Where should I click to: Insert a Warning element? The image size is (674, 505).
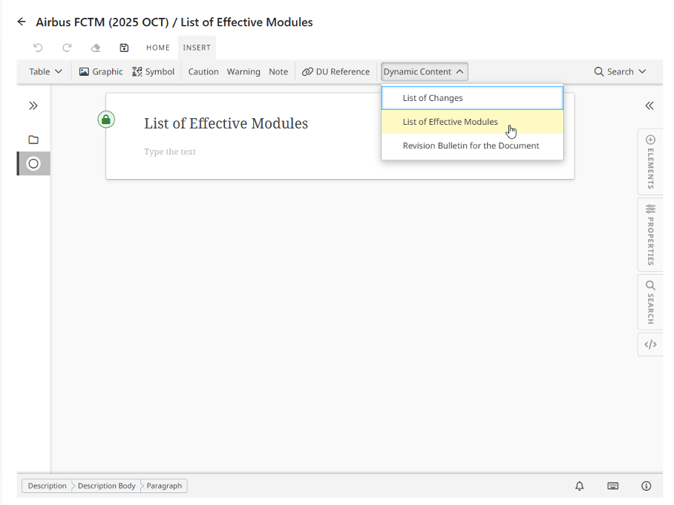coord(243,72)
